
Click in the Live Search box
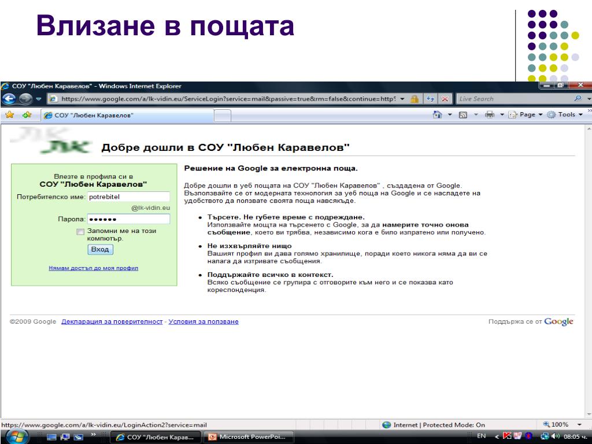tap(515, 99)
